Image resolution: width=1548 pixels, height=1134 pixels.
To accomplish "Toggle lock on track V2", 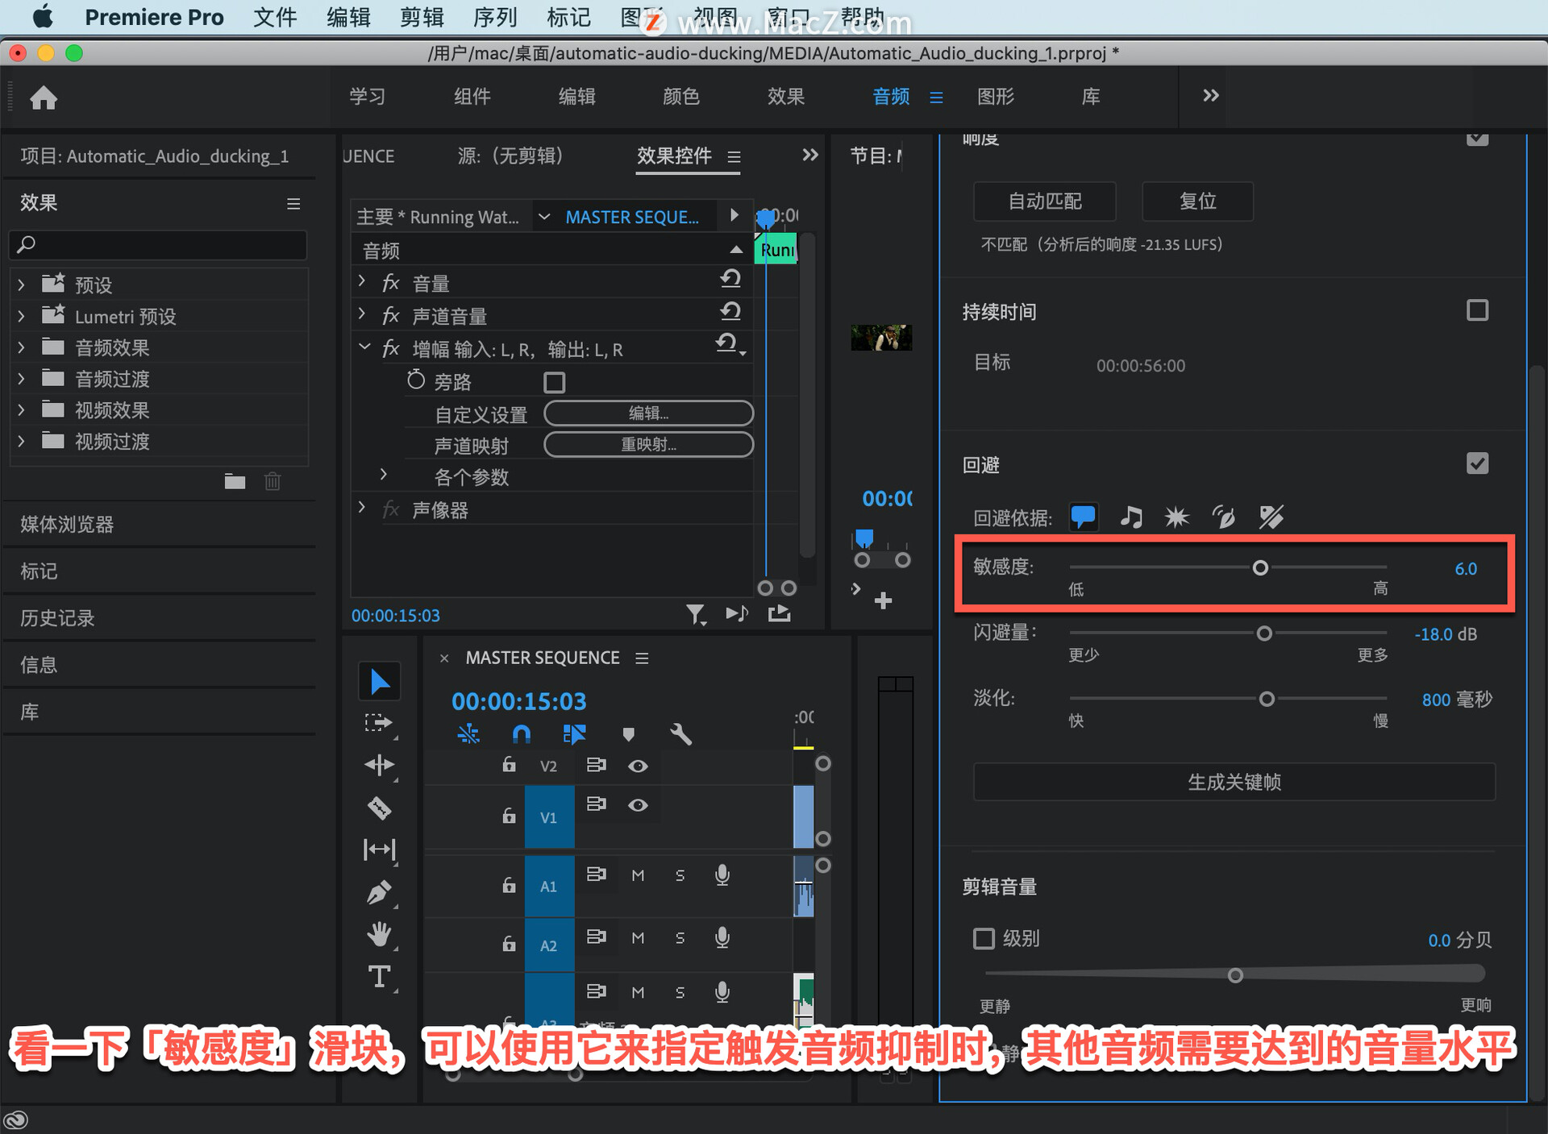I will [509, 764].
